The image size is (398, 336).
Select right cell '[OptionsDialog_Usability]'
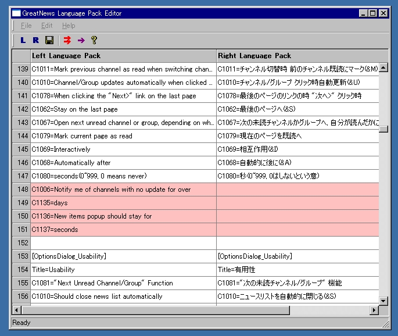coord(297,256)
